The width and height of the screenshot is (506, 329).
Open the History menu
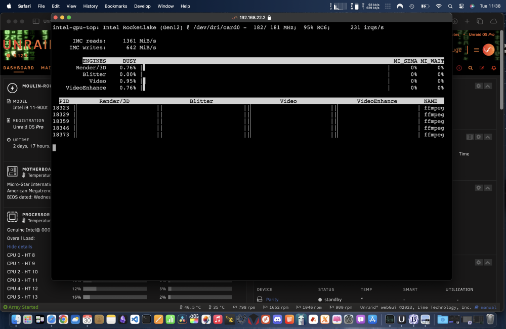pos(91,6)
